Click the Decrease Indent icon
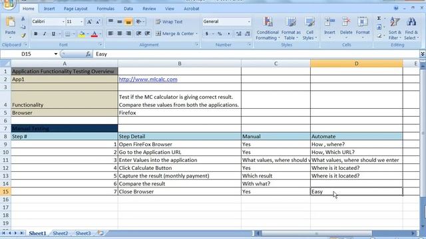The image size is (426, 239). pos(138,33)
